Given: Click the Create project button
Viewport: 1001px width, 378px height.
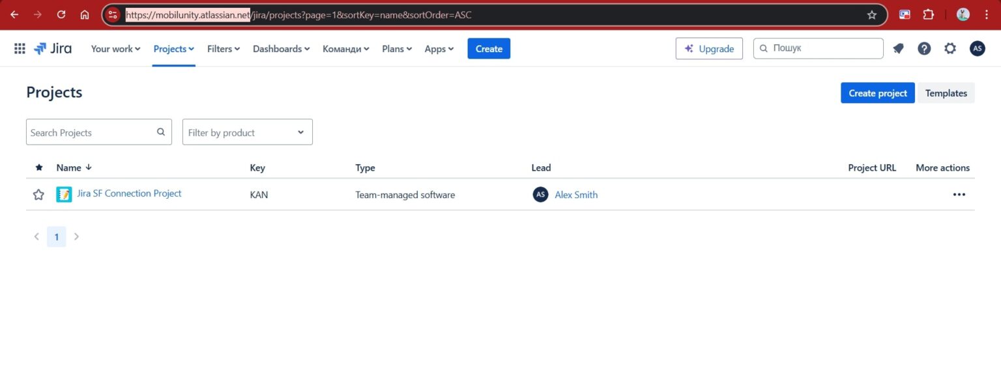Looking at the screenshot, I should (x=877, y=93).
